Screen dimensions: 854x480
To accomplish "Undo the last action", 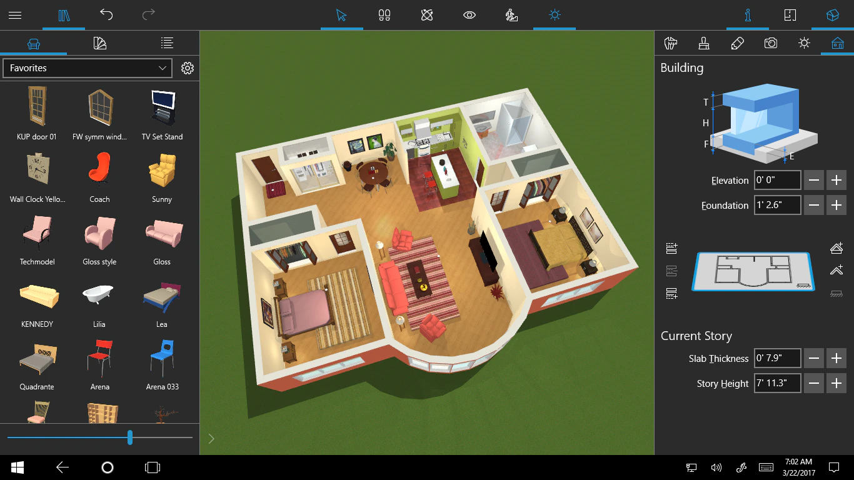I will (106, 14).
